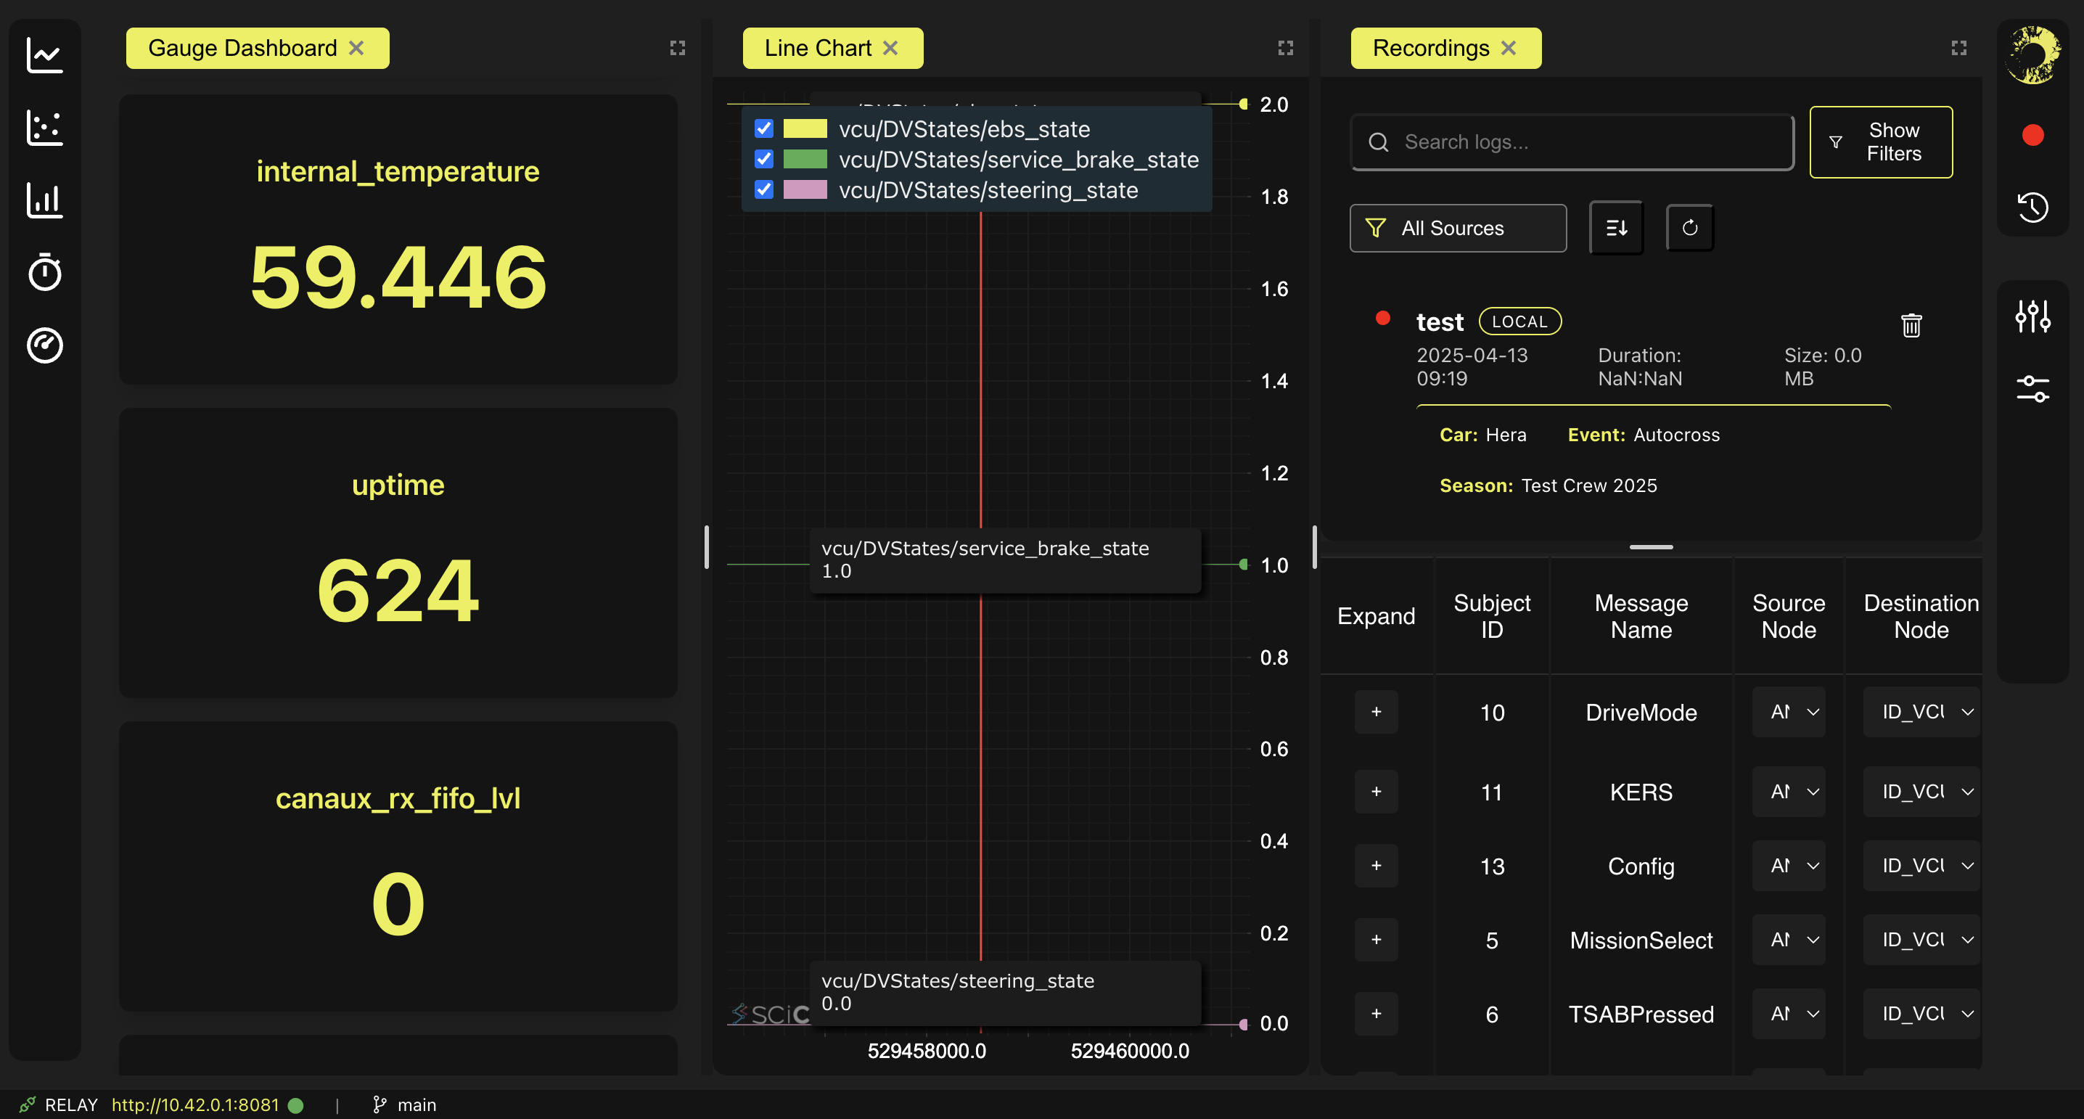2084x1119 pixels.
Task: Open the stopwatch timer panel icon
Action: pyautogui.click(x=44, y=273)
